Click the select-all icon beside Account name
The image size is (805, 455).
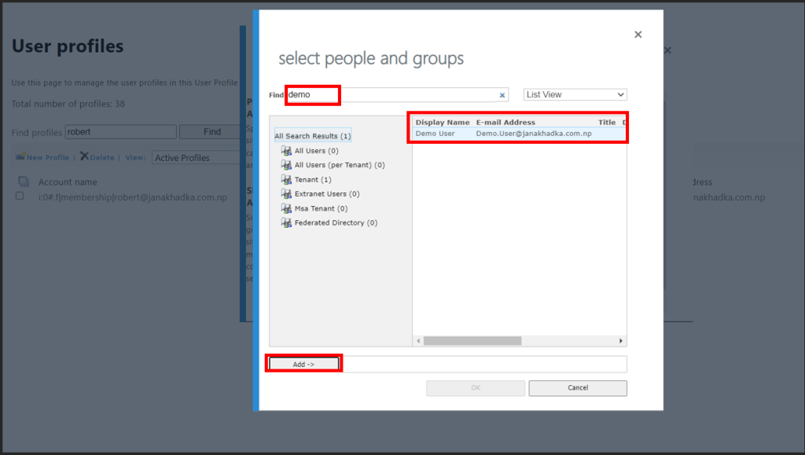point(23,181)
